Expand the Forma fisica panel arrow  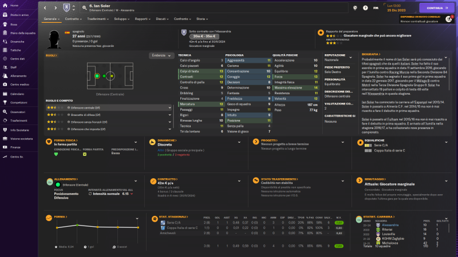click(x=136, y=142)
